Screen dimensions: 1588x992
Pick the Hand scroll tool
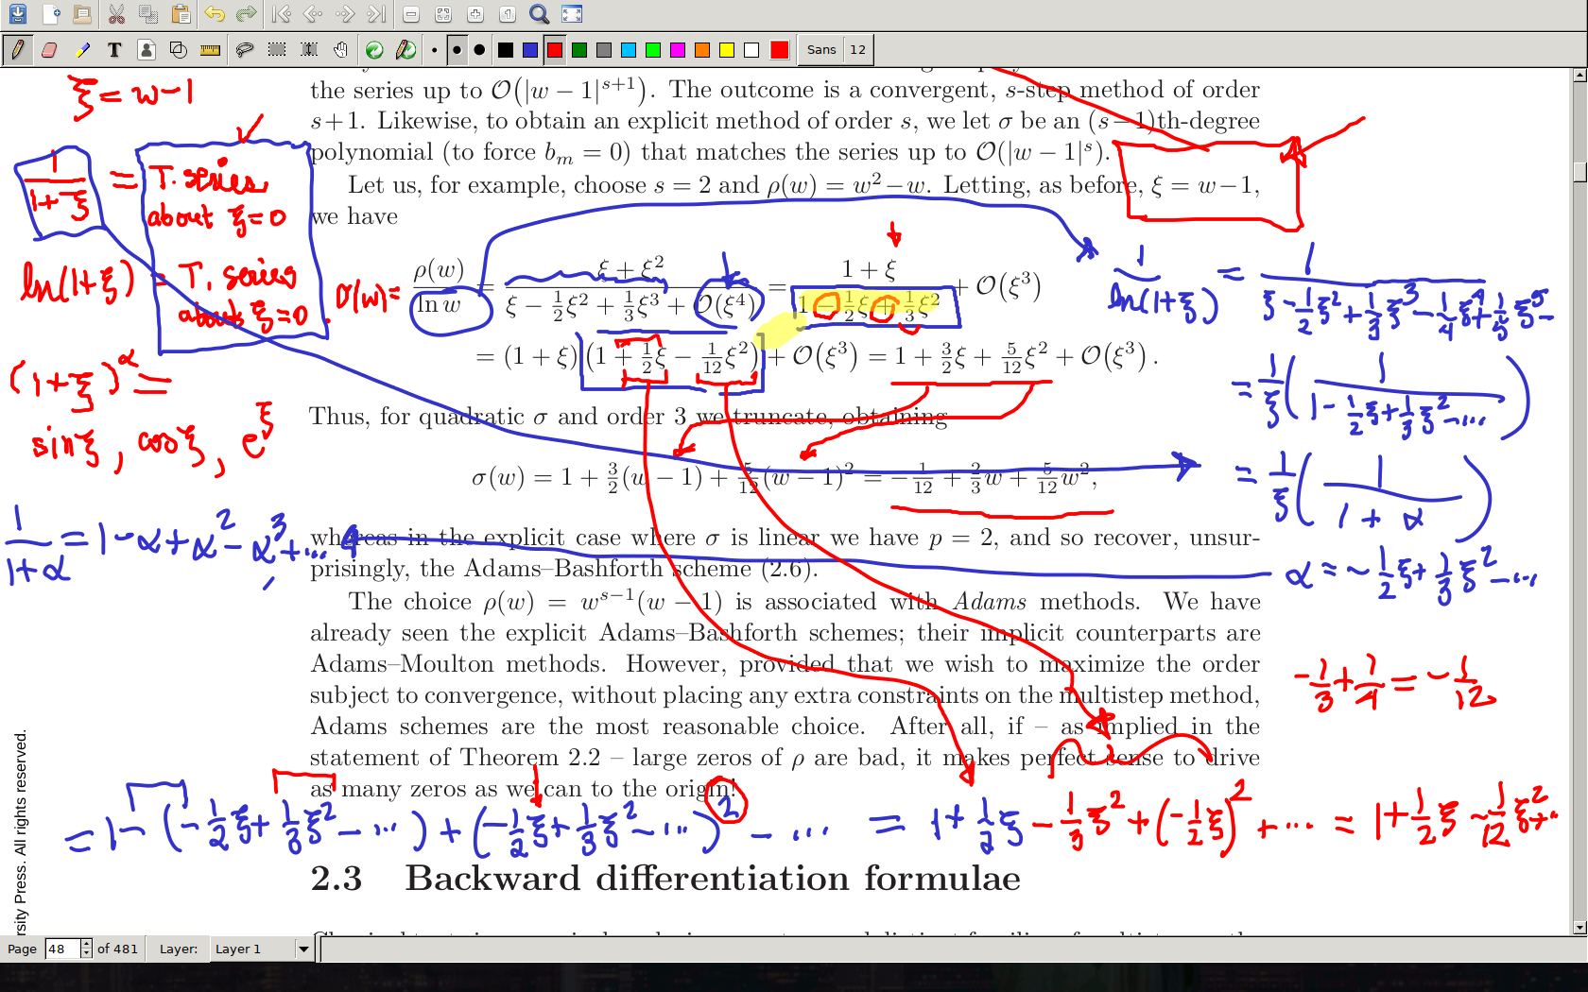(x=340, y=50)
